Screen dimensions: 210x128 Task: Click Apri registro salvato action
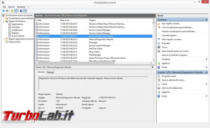(x=171, y=24)
